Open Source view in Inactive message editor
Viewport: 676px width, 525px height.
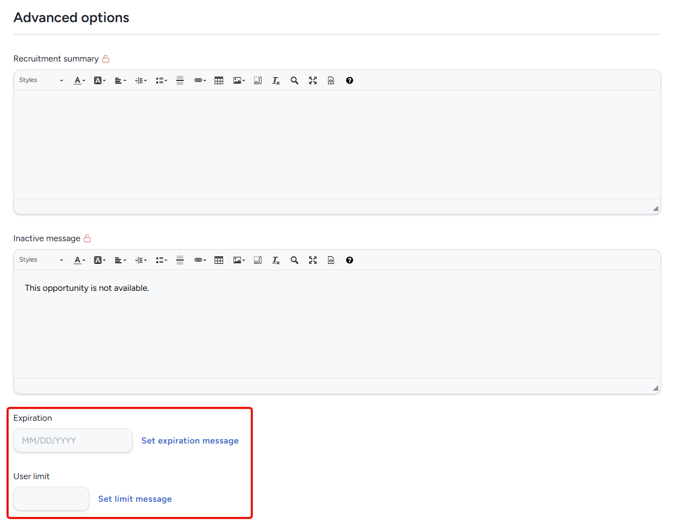pyautogui.click(x=331, y=260)
